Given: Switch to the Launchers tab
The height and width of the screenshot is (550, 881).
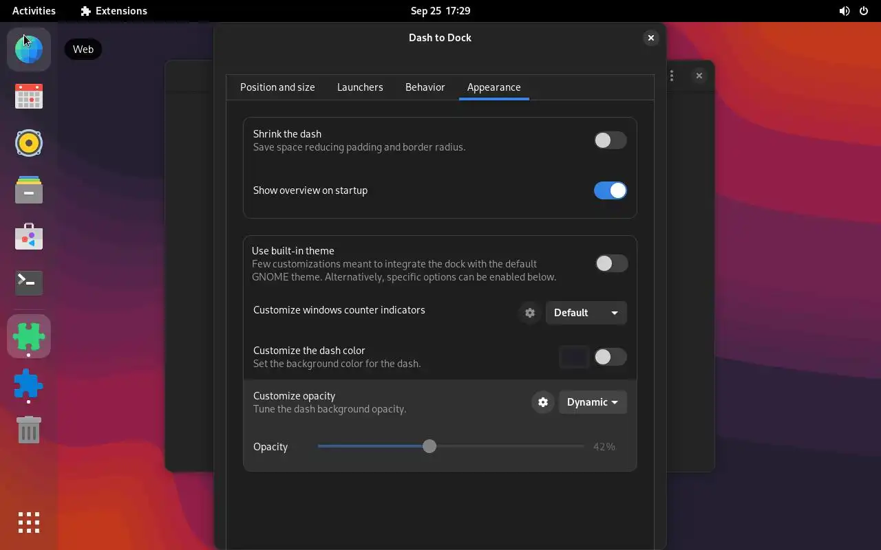Looking at the screenshot, I should (360, 87).
